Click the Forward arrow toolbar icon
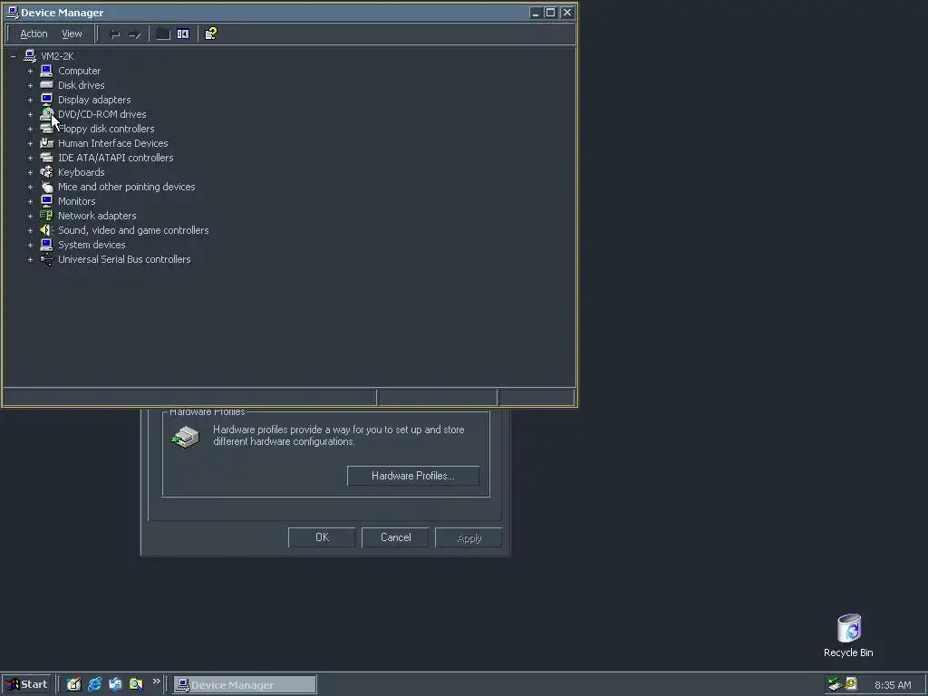The height and width of the screenshot is (696, 928). coord(135,34)
